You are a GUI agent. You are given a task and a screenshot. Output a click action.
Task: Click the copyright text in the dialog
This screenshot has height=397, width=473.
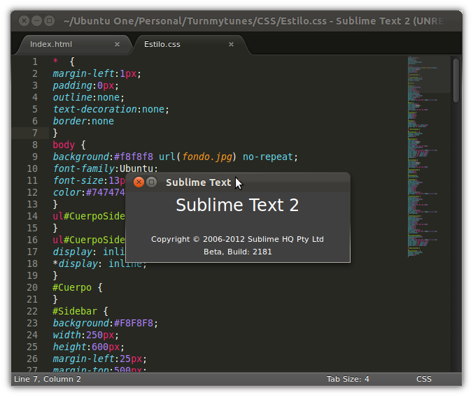click(237, 239)
